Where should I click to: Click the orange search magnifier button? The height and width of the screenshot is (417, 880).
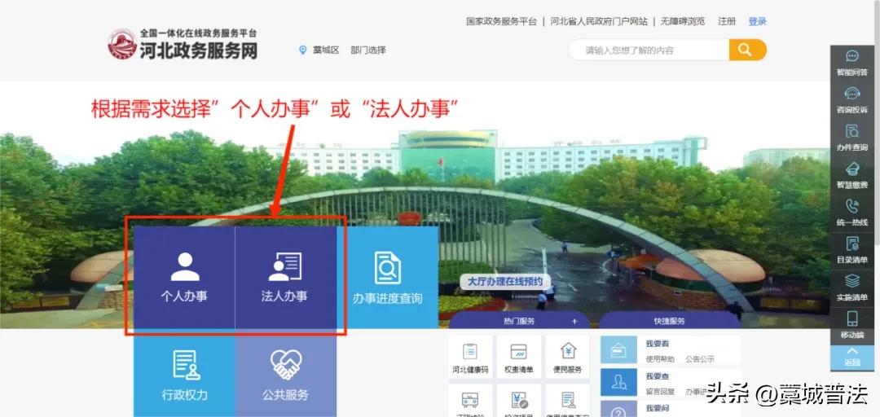[x=747, y=50]
